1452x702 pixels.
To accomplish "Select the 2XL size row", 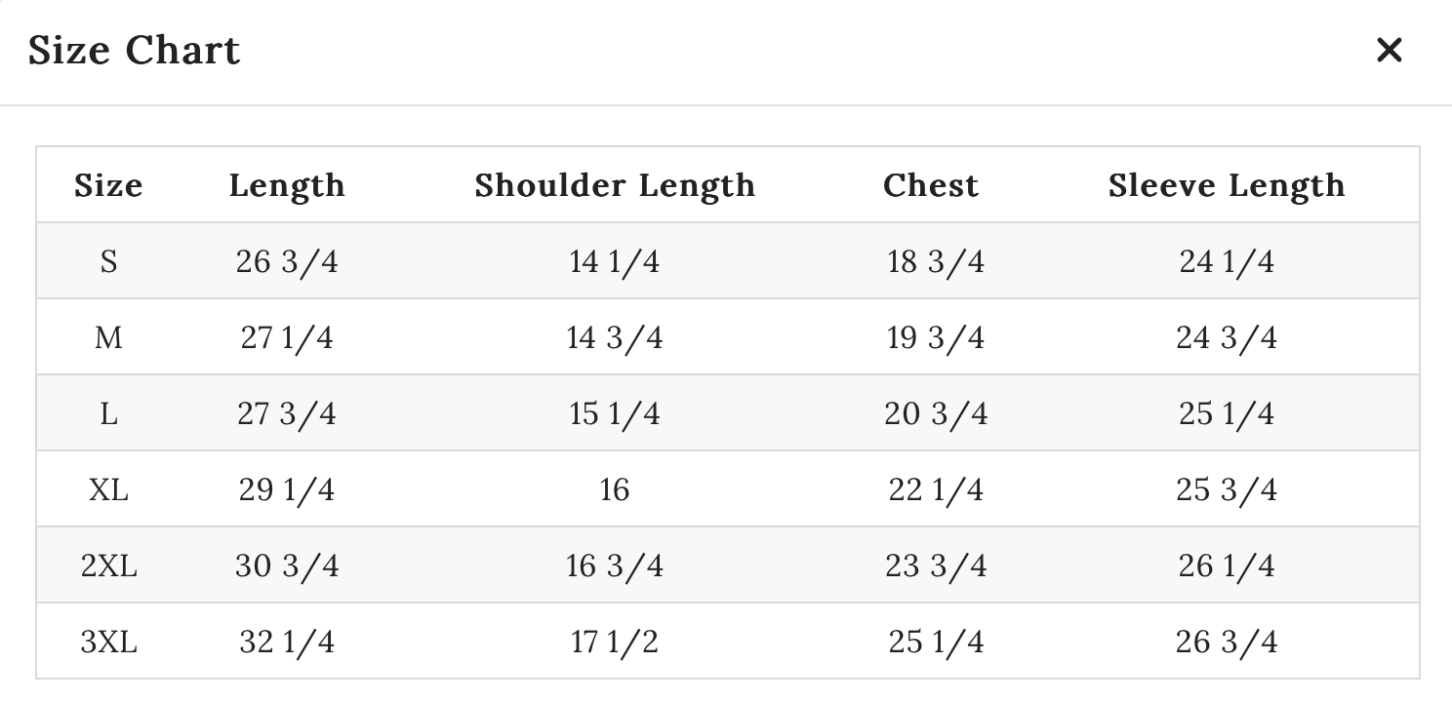I will (108, 565).
